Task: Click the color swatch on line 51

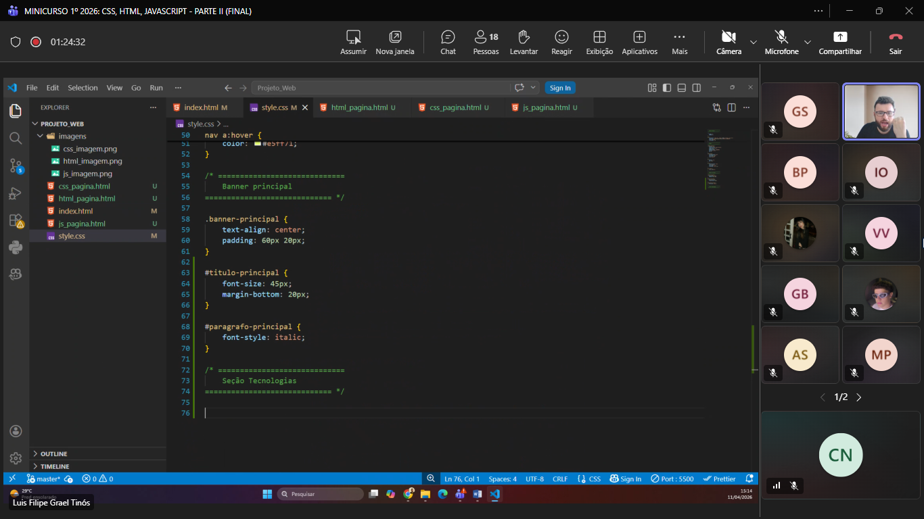Action: [257, 143]
